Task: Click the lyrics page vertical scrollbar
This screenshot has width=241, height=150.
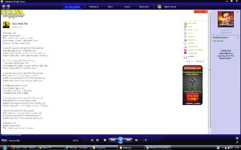Action: (209, 70)
